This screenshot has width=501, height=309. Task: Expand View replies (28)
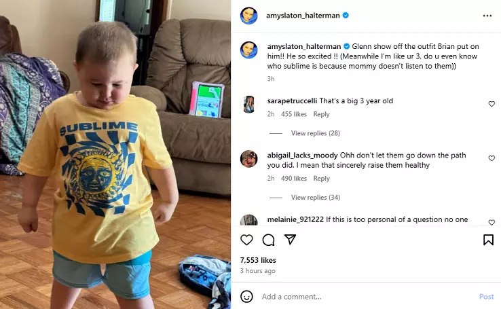316,133
